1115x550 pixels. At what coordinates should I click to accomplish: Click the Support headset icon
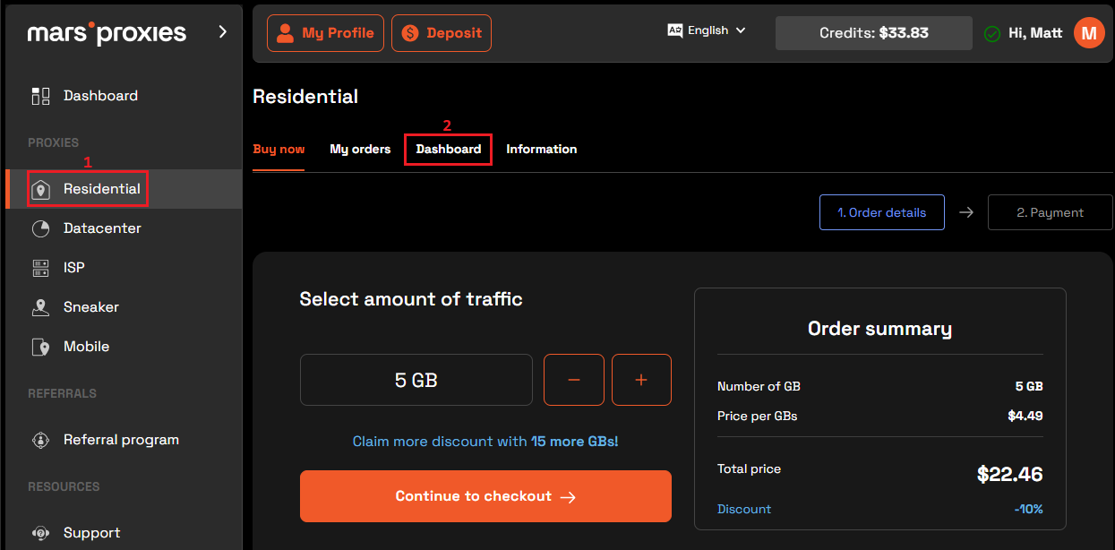coord(40,533)
